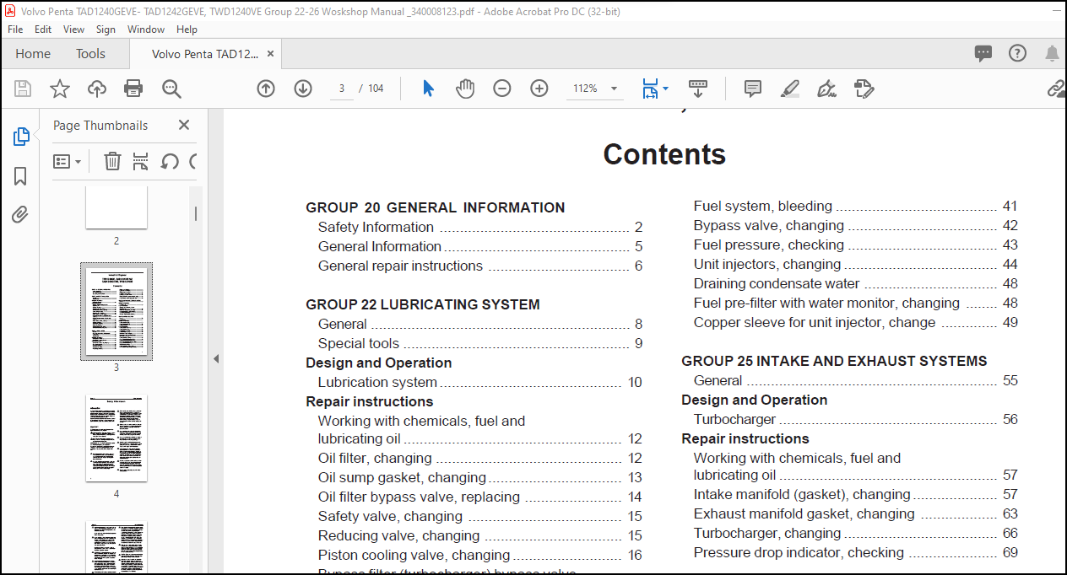Activate the Hand pan tool

[x=465, y=89]
